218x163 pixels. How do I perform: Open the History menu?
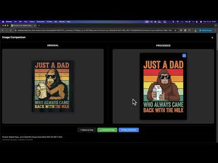[x=32, y=22]
